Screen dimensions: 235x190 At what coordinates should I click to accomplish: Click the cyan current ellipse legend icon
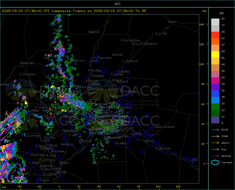click(215, 162)
